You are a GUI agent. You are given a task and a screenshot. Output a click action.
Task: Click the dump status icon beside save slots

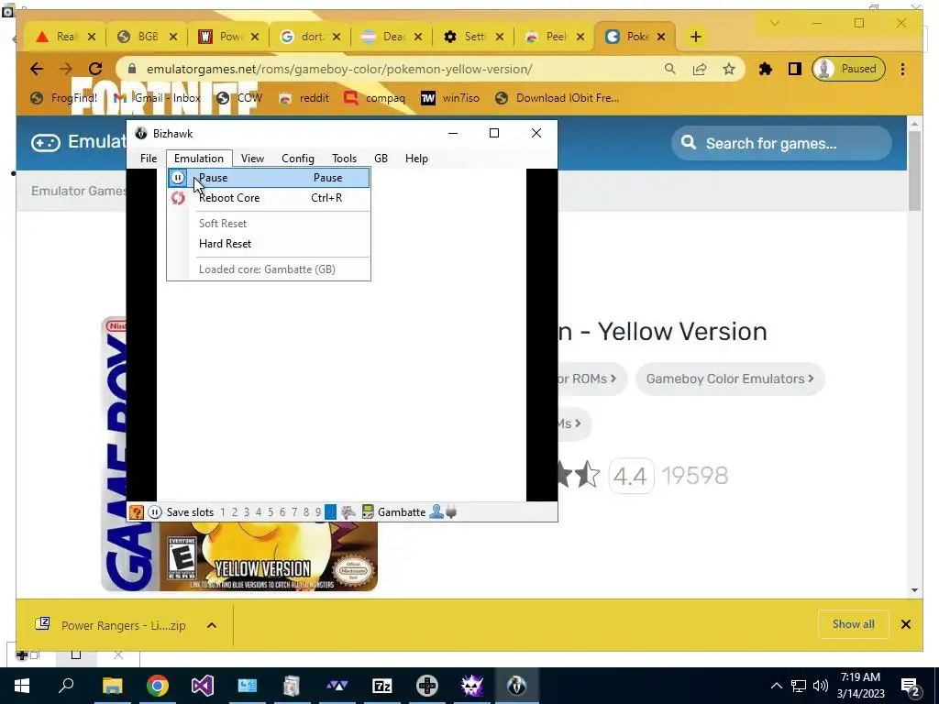click(x=348, y=512)
